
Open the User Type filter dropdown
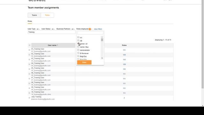point(38,29)
